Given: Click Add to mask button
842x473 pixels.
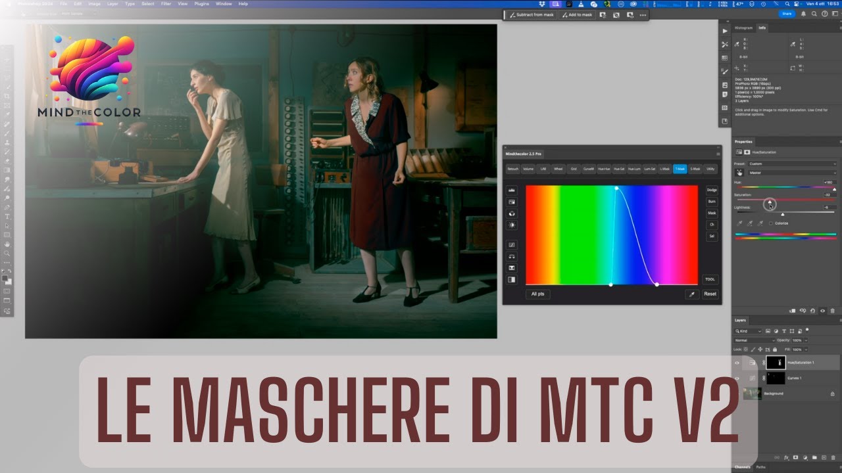Looking at the screenshot, I should 577,14.
